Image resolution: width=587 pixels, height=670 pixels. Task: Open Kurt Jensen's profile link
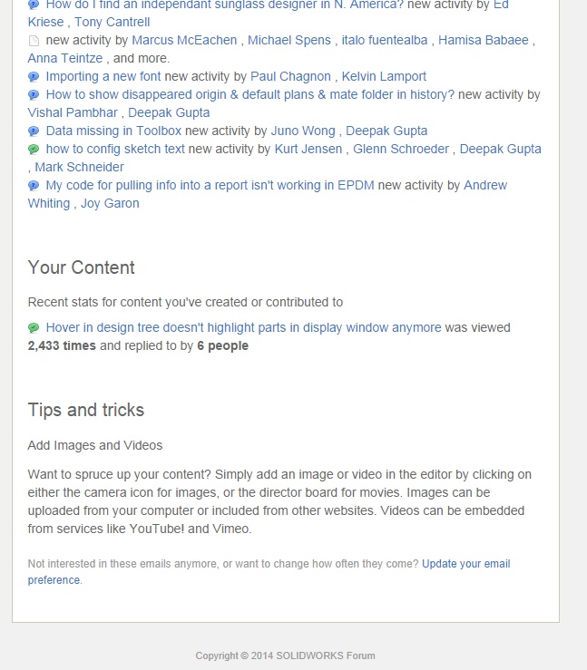308,149
